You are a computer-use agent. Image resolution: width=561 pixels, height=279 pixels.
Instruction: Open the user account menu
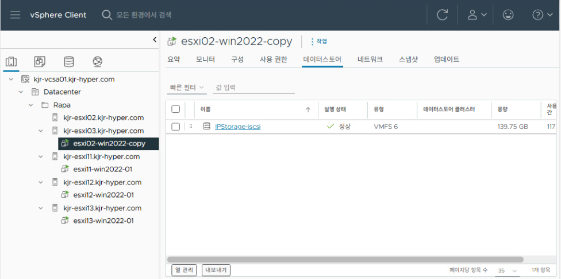[x=477, y=15]
